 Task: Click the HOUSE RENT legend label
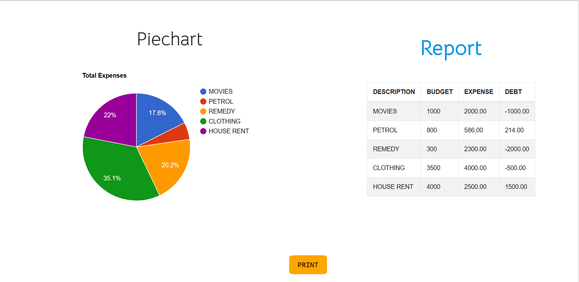229,131
